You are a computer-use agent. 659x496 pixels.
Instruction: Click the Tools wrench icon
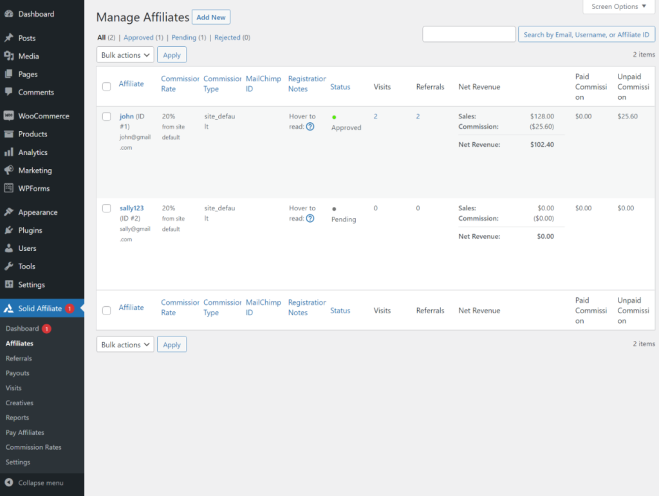[x=9, y=266]
